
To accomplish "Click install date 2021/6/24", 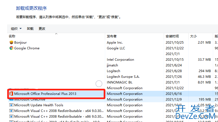I will 174,65.
